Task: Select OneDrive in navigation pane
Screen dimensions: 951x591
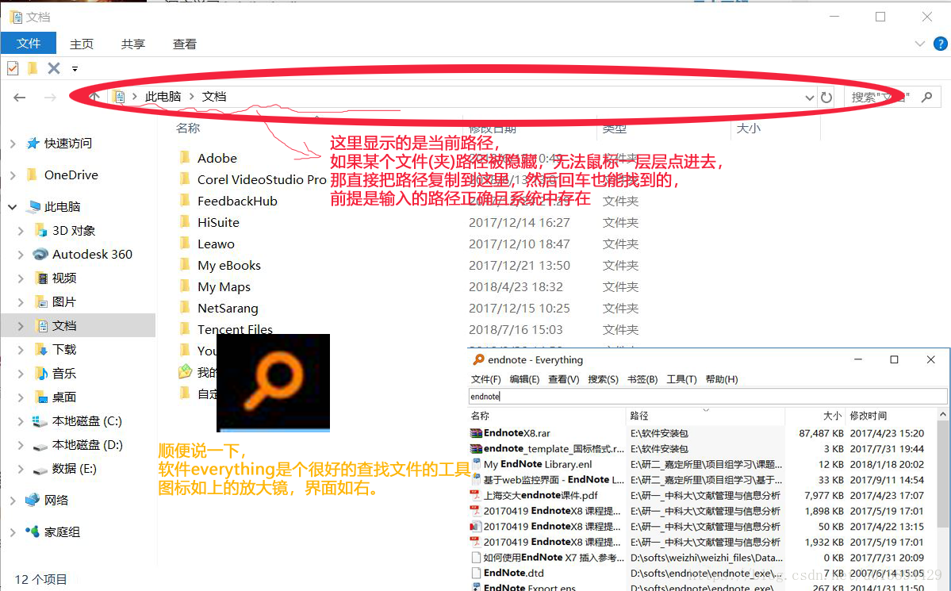Action: click(x=71, y=175)
